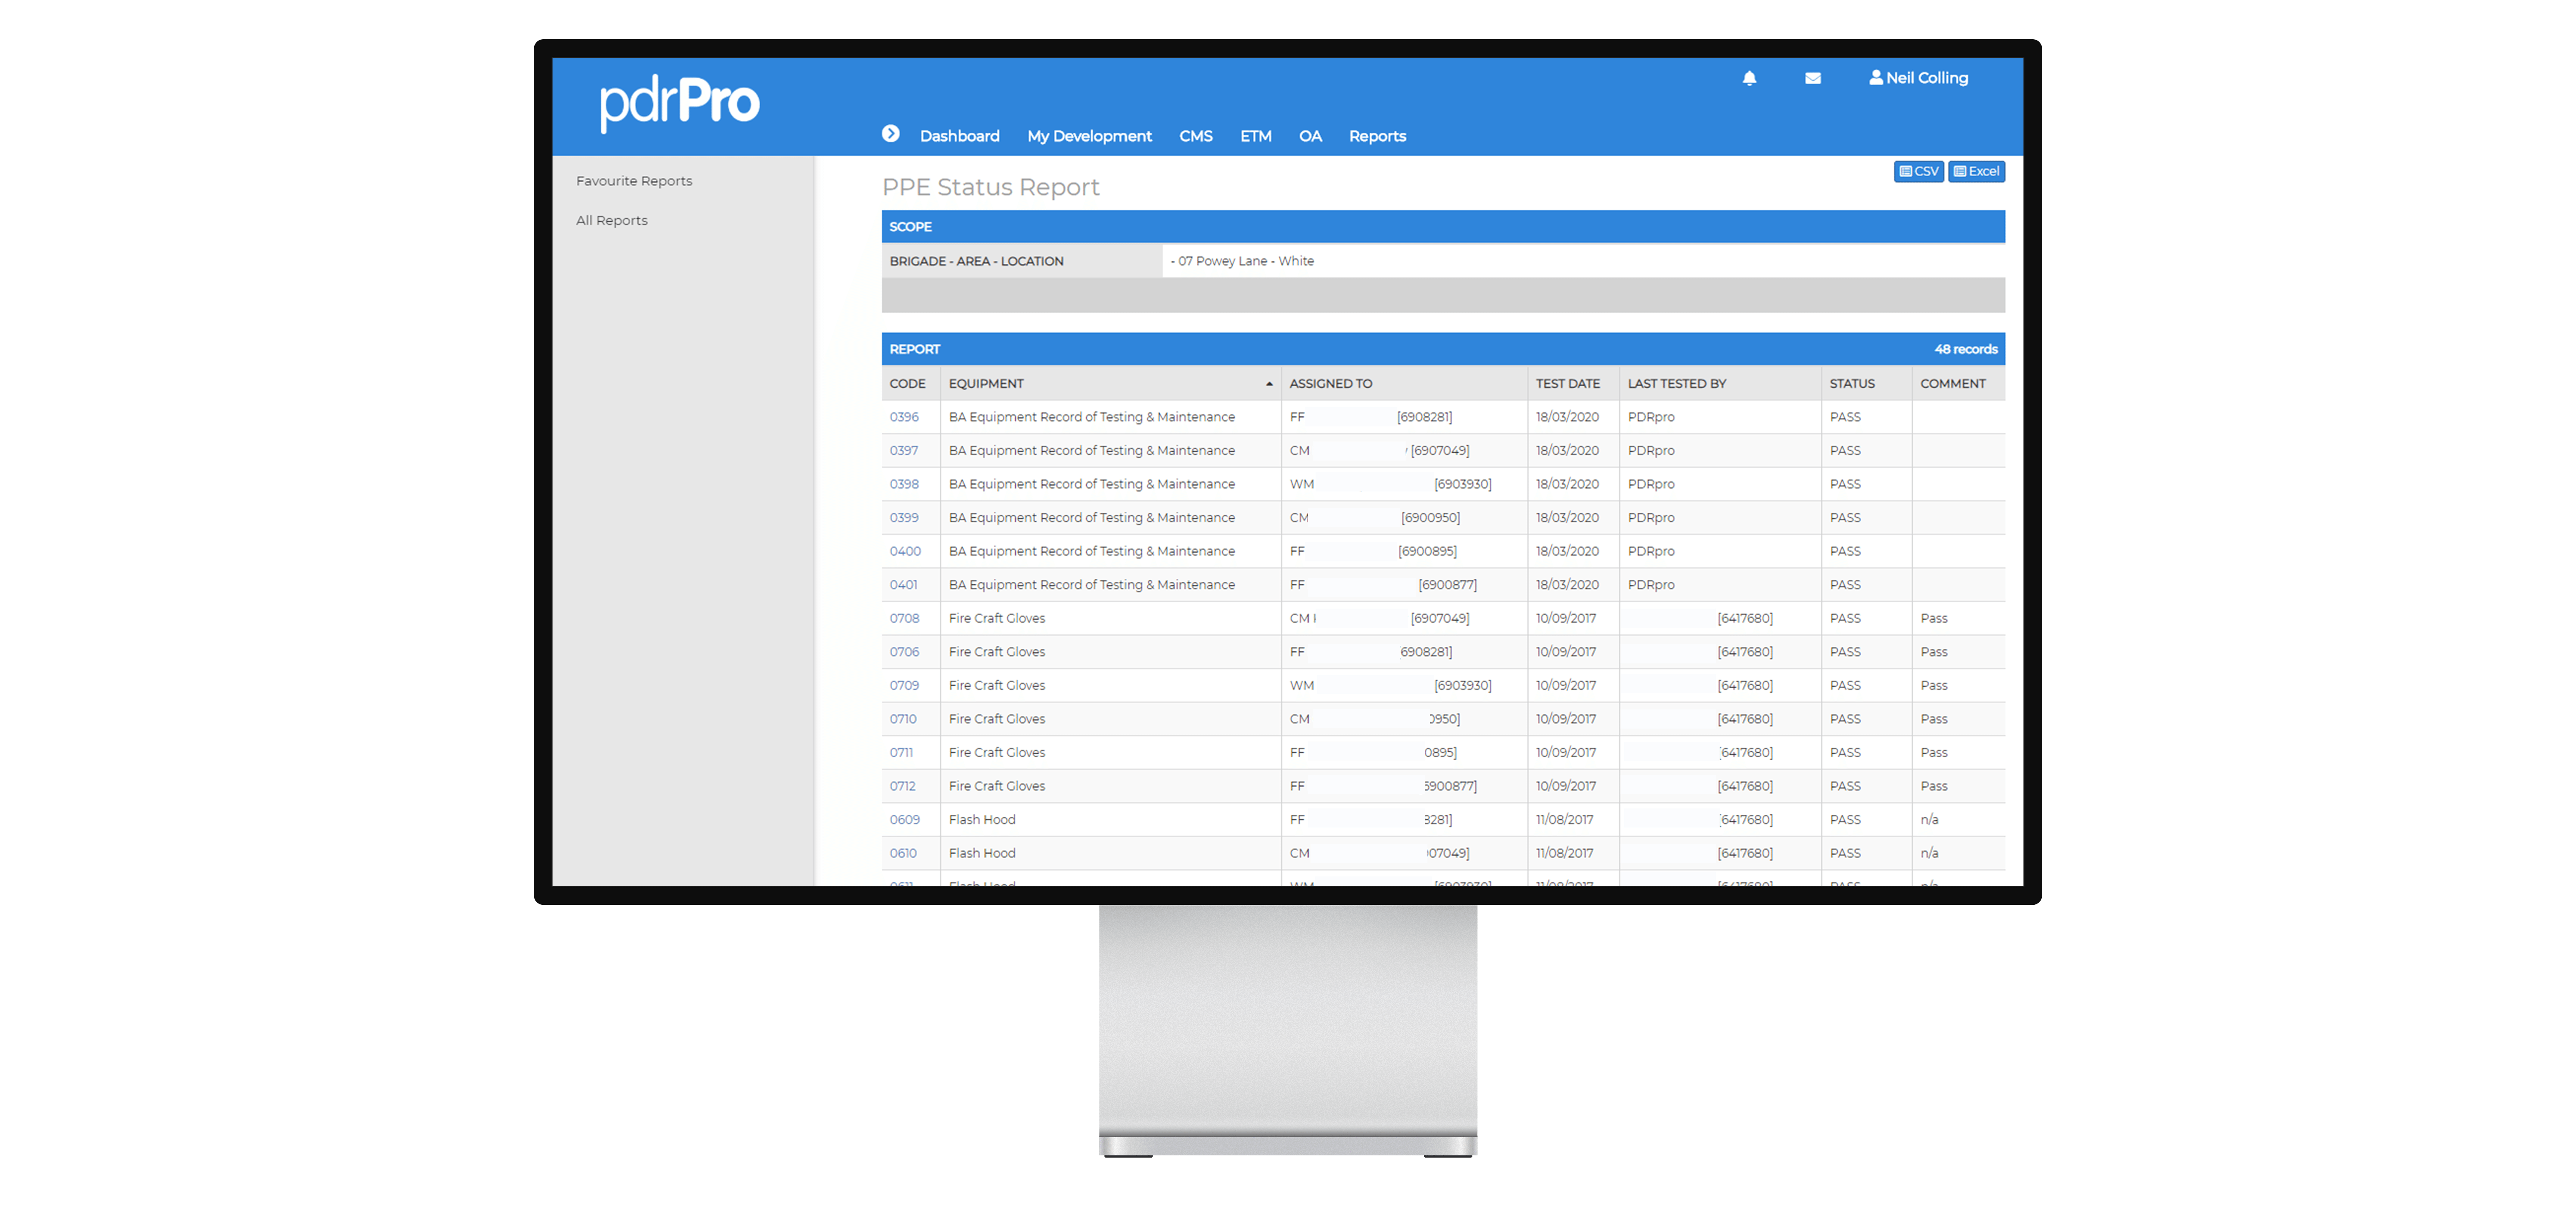The image size is (2576, 1211).
Task: Open equipment code 0610
Action: tap(903, 853)
